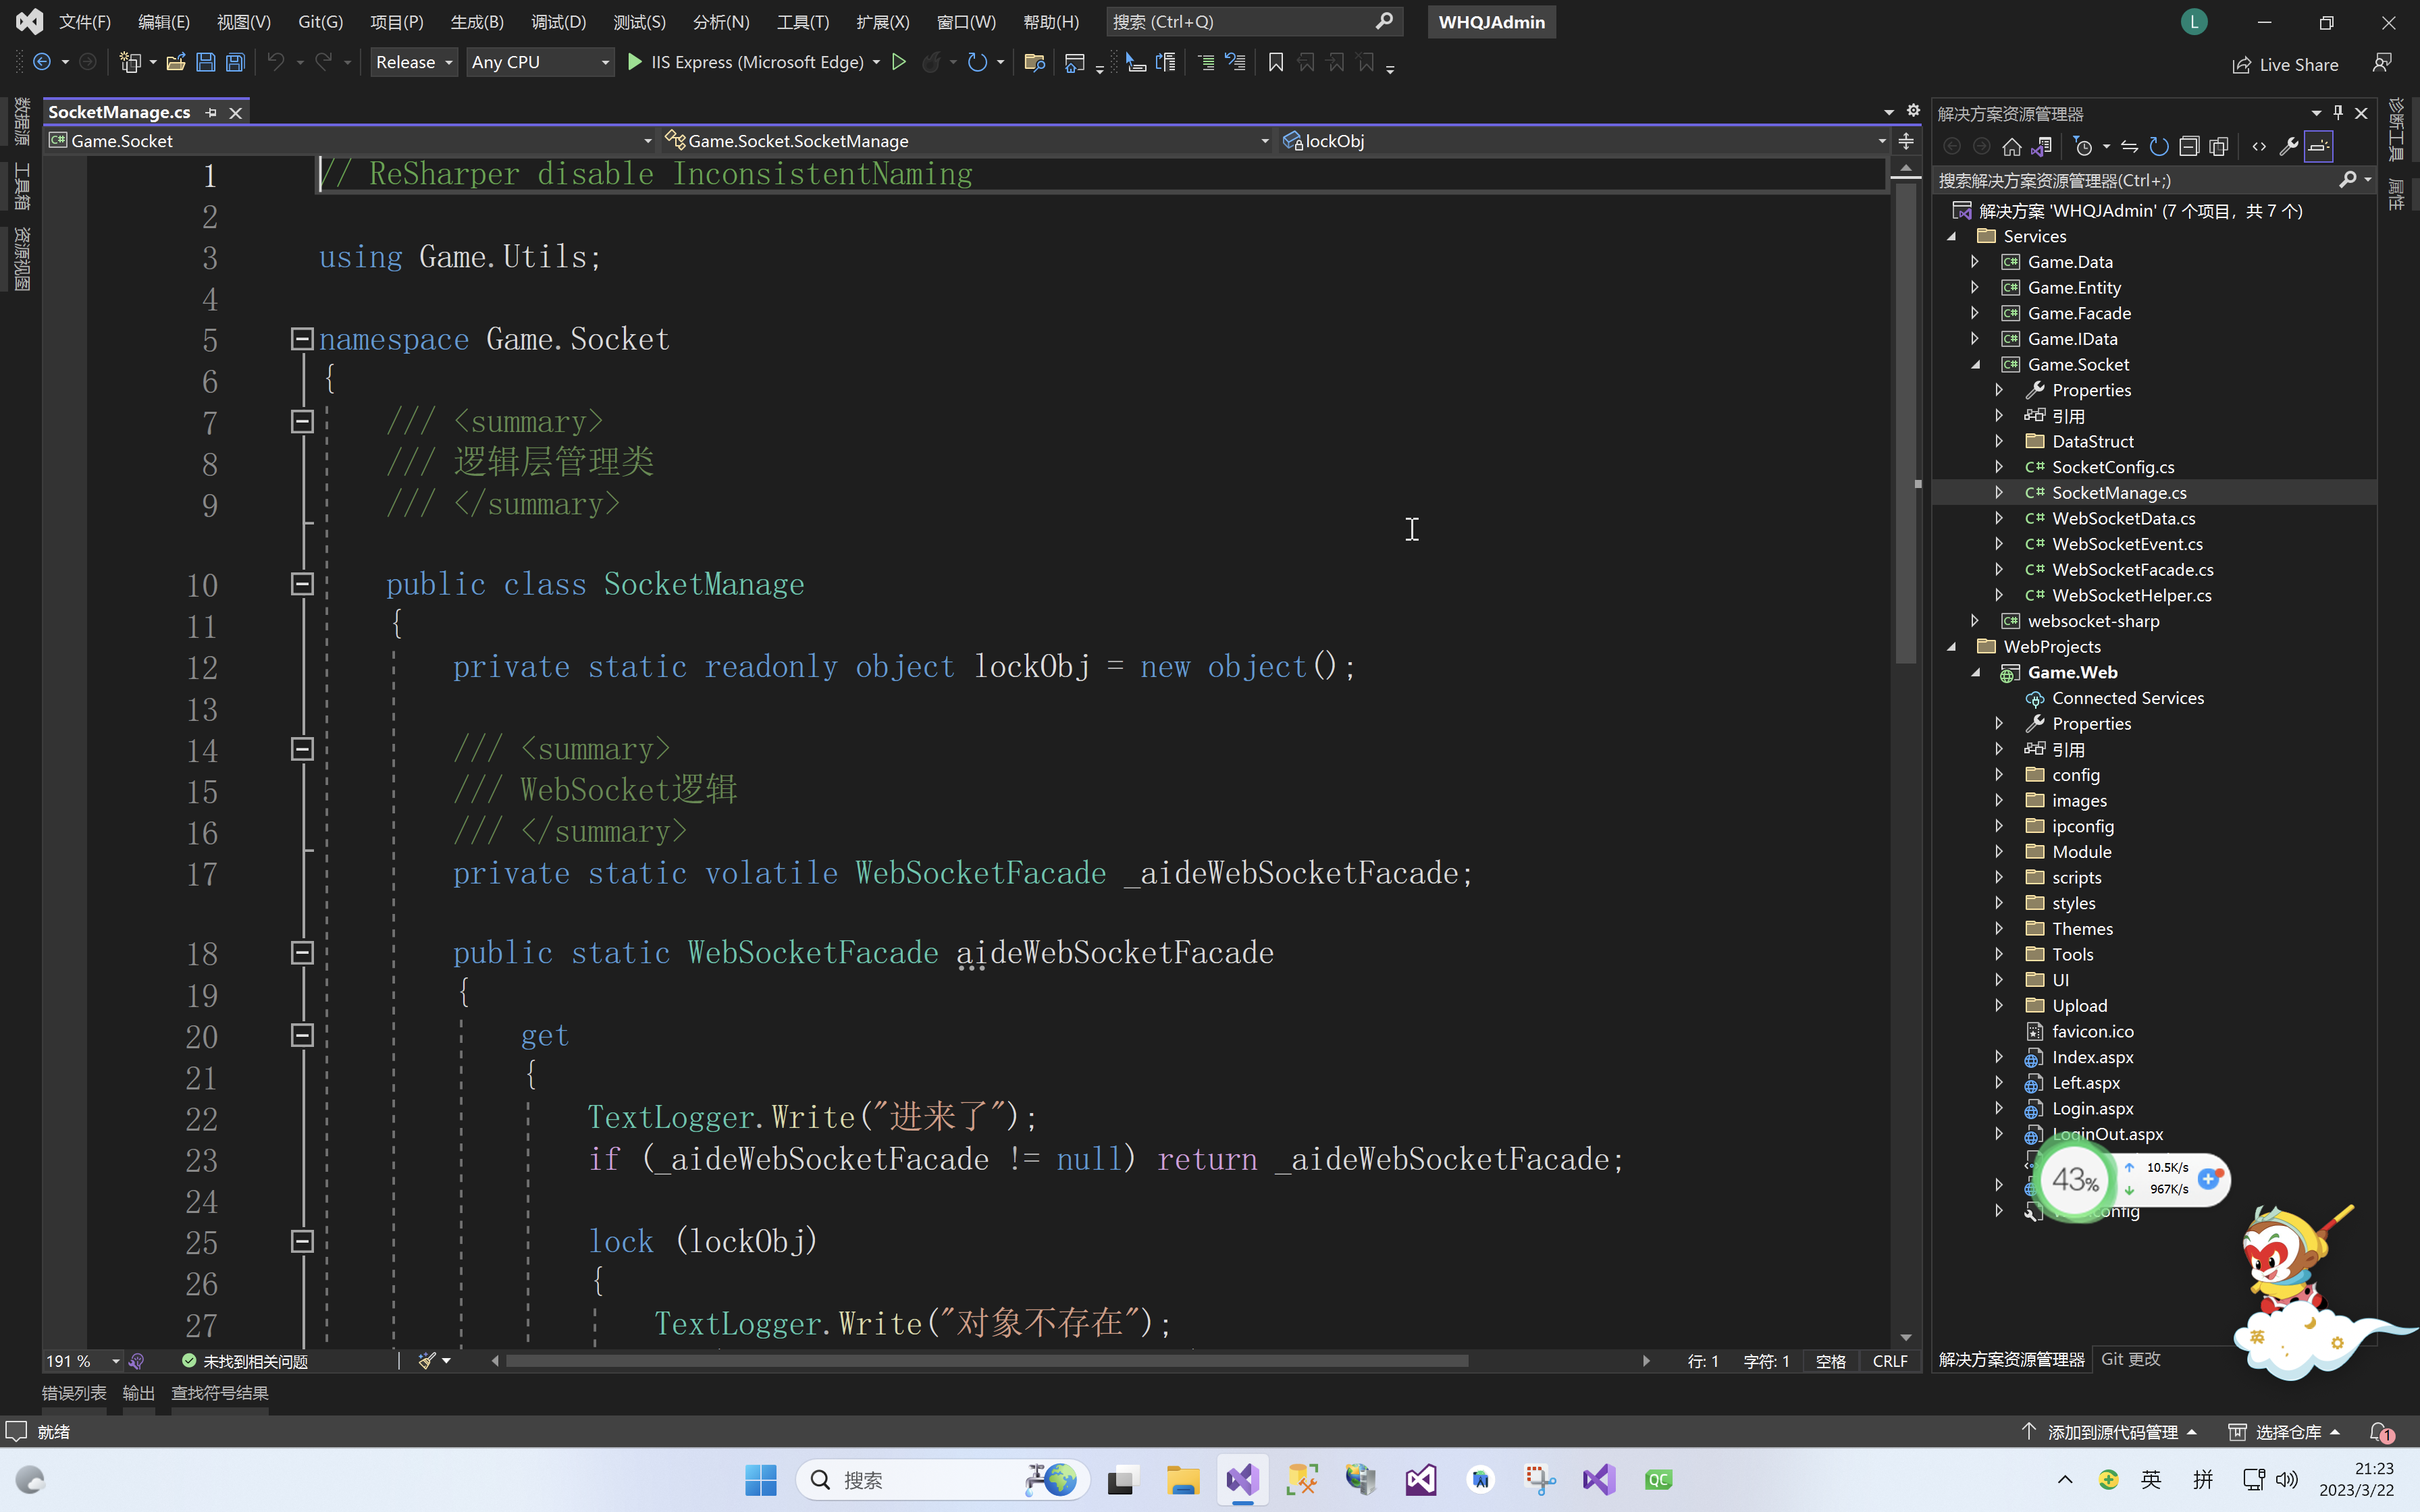Click the Live Share button
This screenshot has height=1512, width=2420.
pyautogui.click(x=2285, y=65)
